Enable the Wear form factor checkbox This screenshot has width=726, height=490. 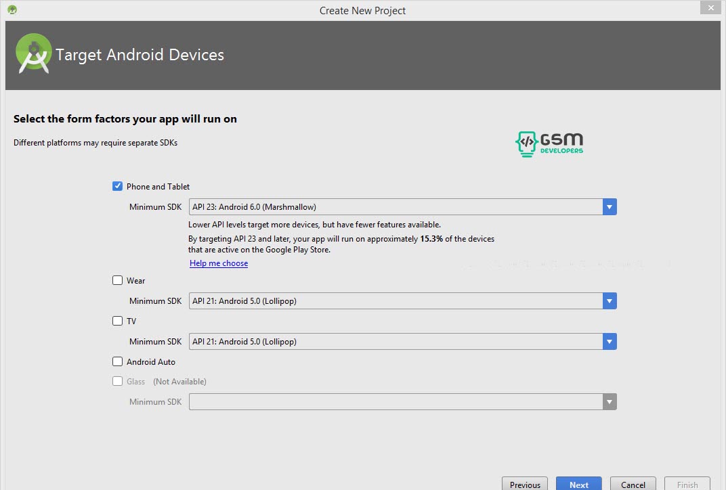tap(118, 280)
